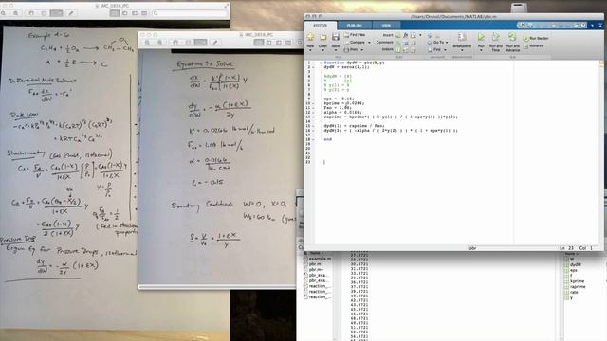Open dropdown arrow below Run button
This screenshot has height=341, width=607.
click(481, 50)
